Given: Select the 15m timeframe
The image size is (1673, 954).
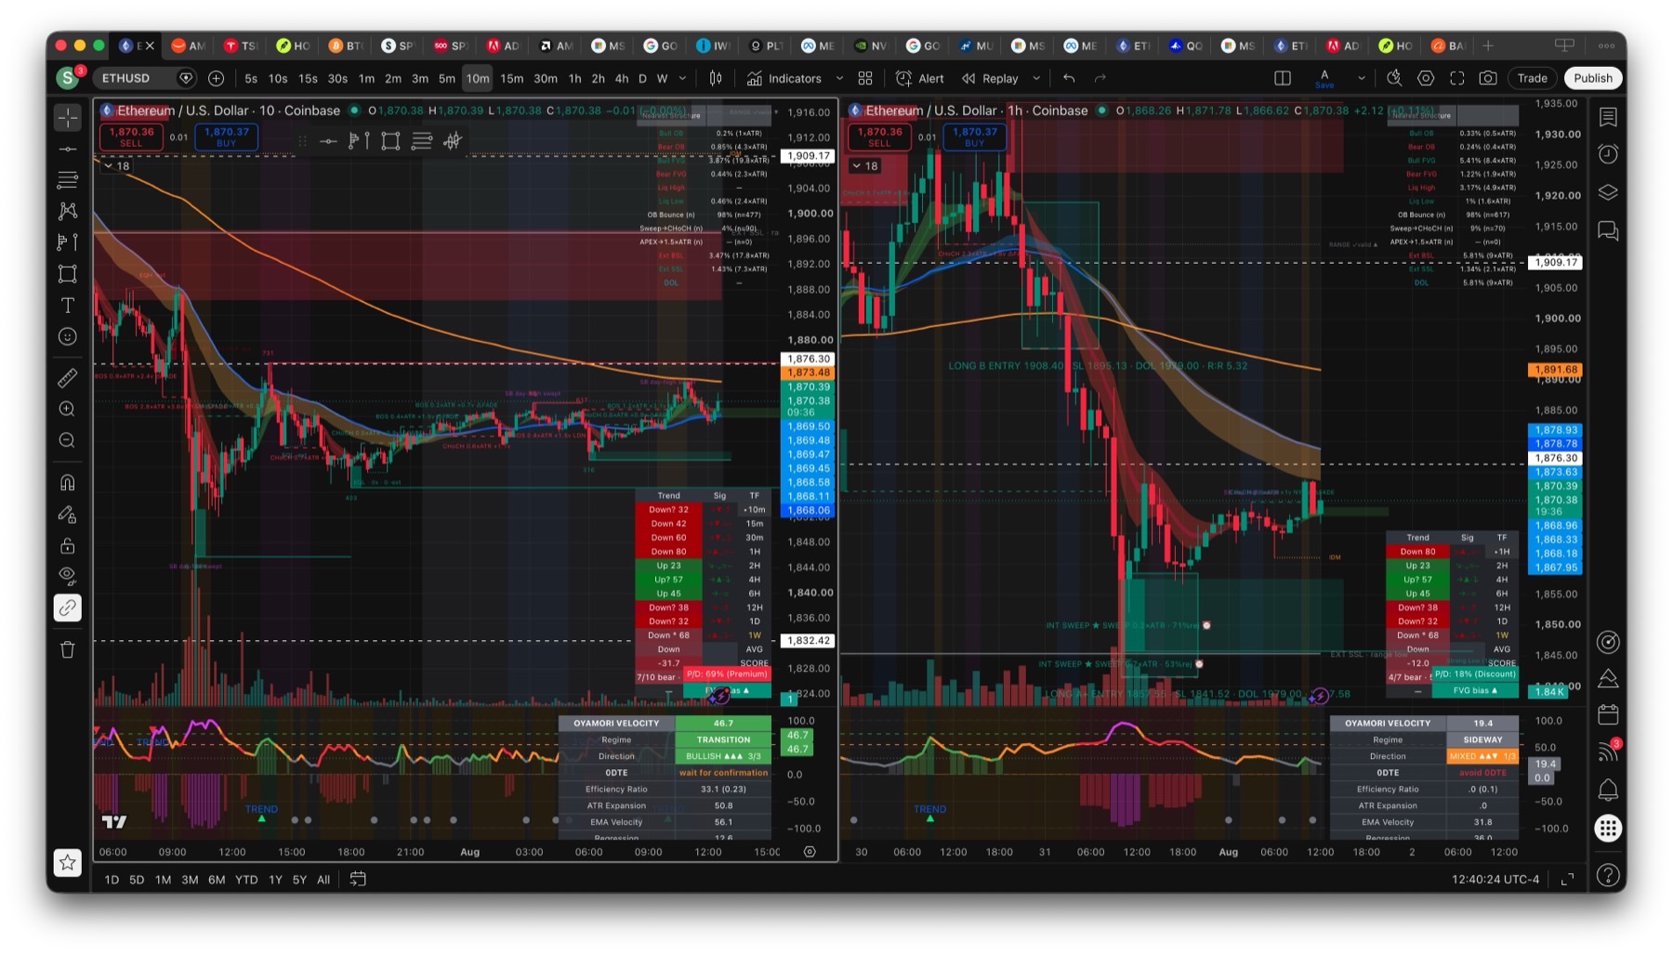Looking at the screenshot, I should [512, 78].
